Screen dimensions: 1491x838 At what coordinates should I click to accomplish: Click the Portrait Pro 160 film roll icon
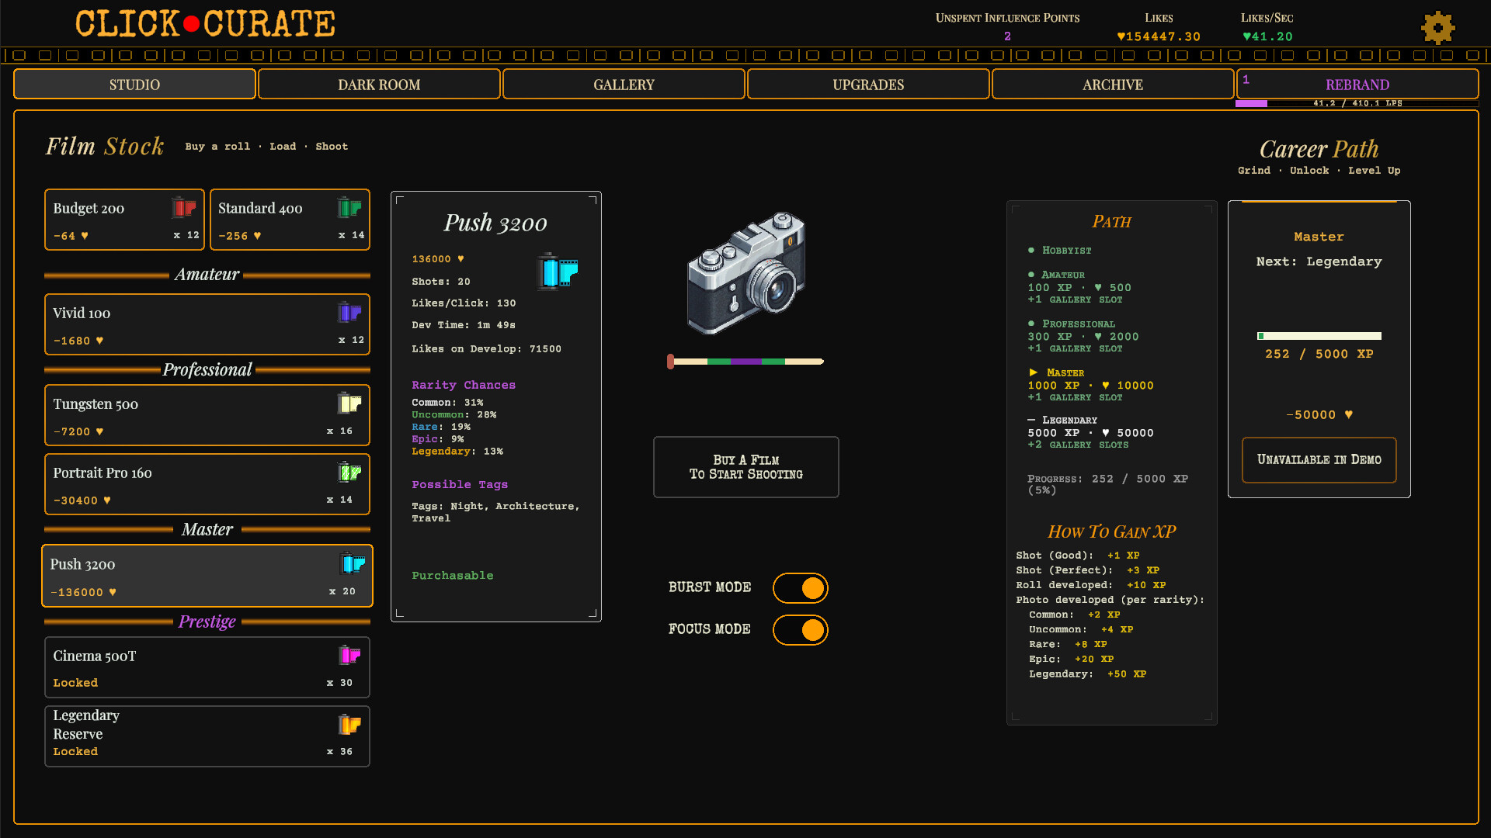[x=349, y=472]
